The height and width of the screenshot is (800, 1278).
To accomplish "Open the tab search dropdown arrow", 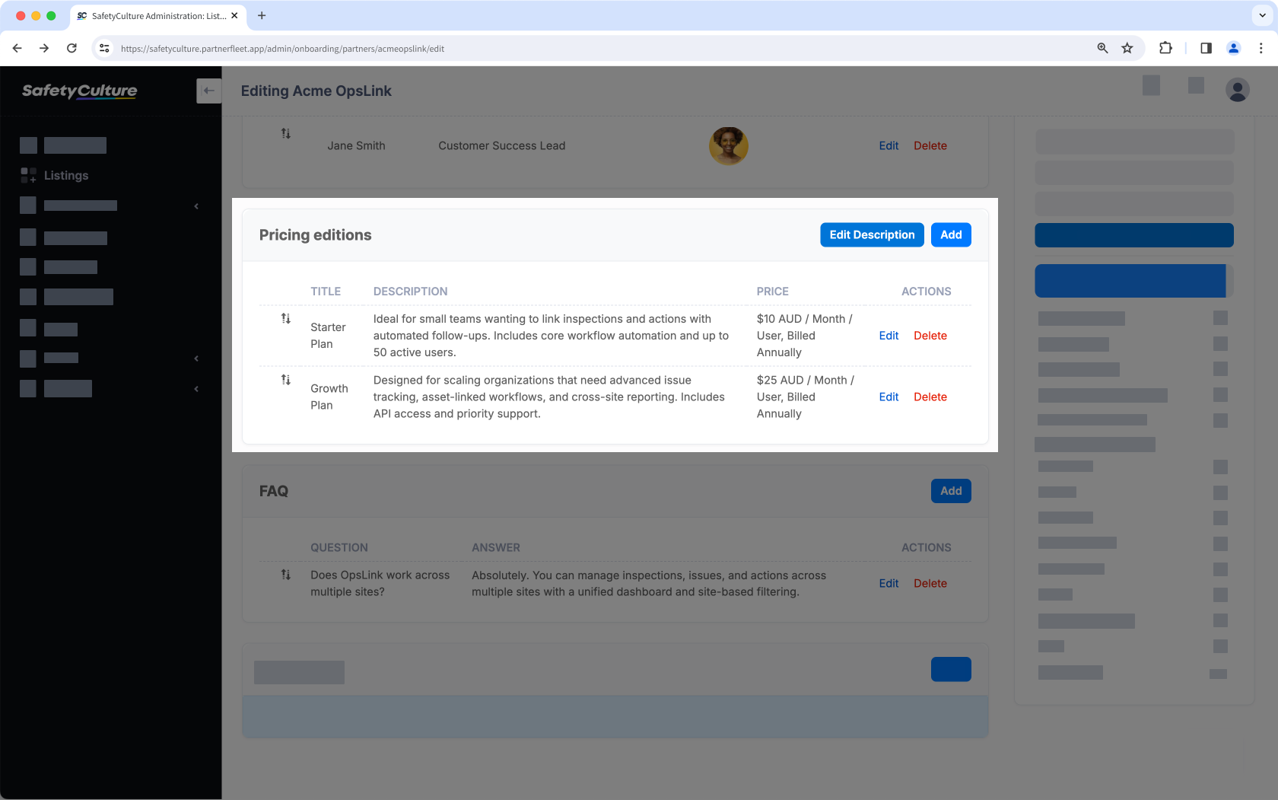I will point(1262,15).
